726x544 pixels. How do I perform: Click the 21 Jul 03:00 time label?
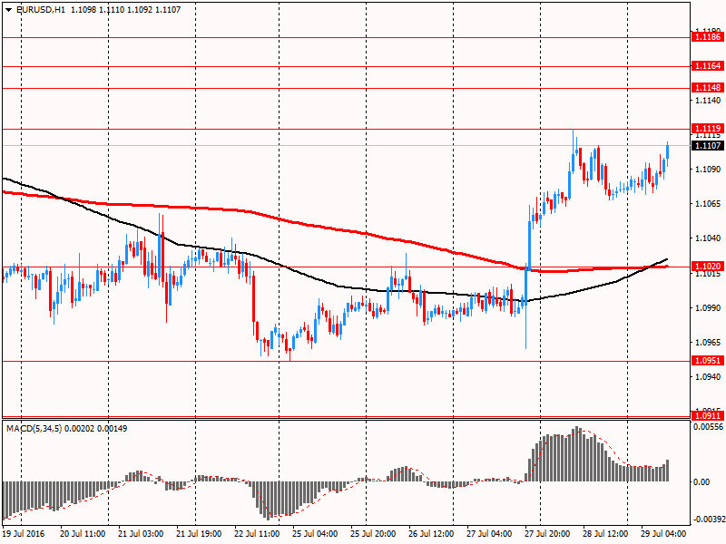coord(141,534)
